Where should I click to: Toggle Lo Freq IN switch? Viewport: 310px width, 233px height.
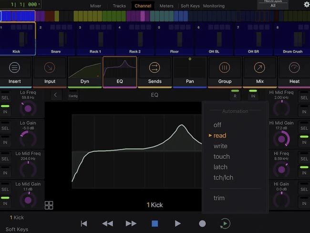point(5,110)
